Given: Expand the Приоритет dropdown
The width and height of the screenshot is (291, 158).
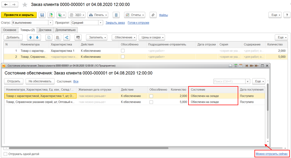Looking at the screenshot, I should (x=100, y=23).
